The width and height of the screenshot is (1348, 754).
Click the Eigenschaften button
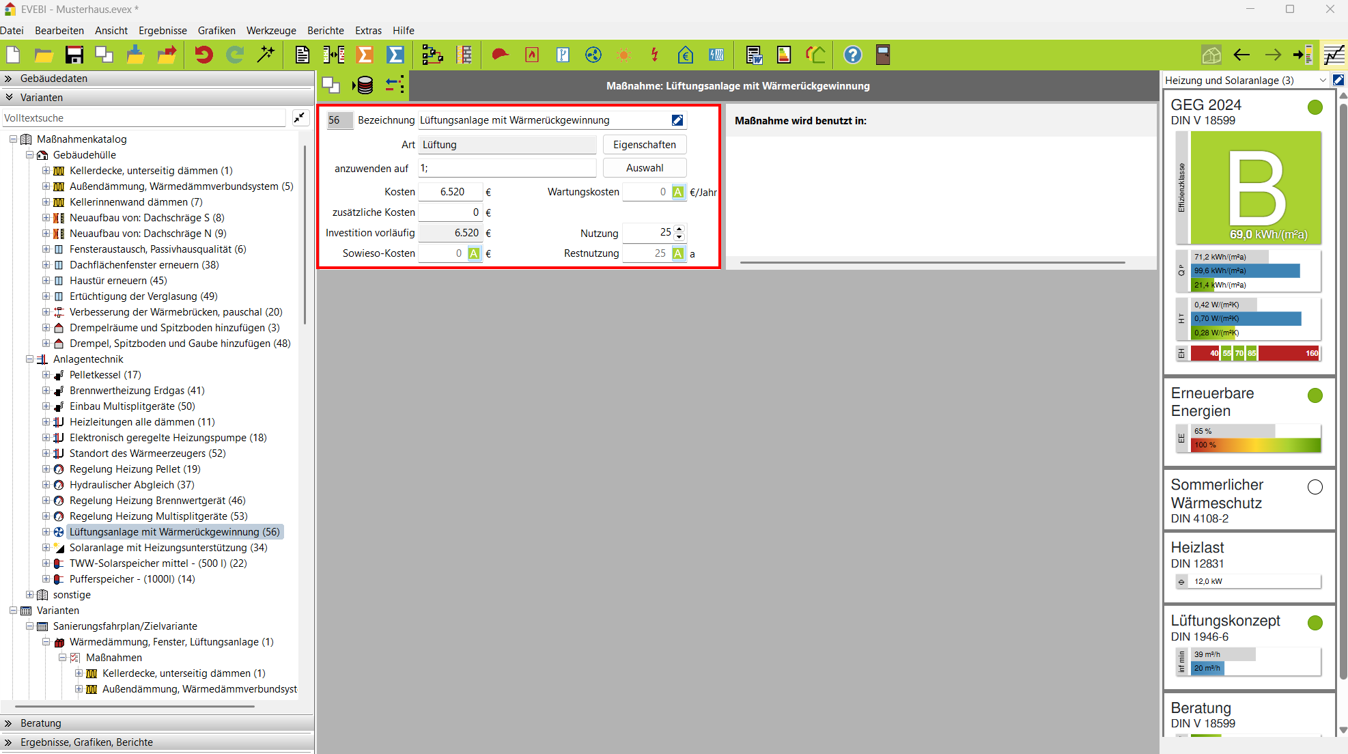[644, 145]
